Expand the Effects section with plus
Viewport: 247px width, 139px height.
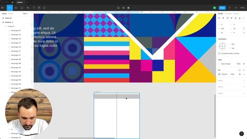point(244,87)
